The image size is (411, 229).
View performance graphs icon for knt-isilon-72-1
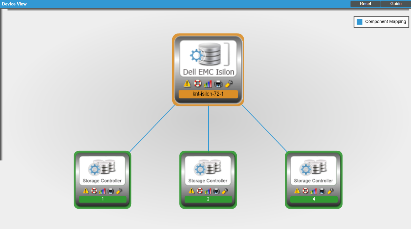click(x=208, y=84)
